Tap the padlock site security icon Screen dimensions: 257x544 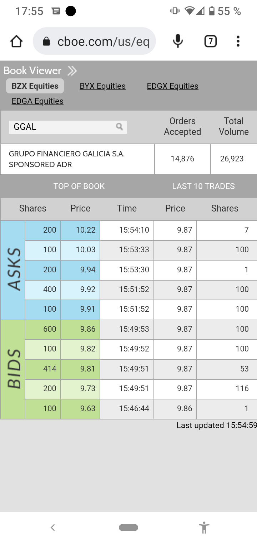(x=46, y=42)
